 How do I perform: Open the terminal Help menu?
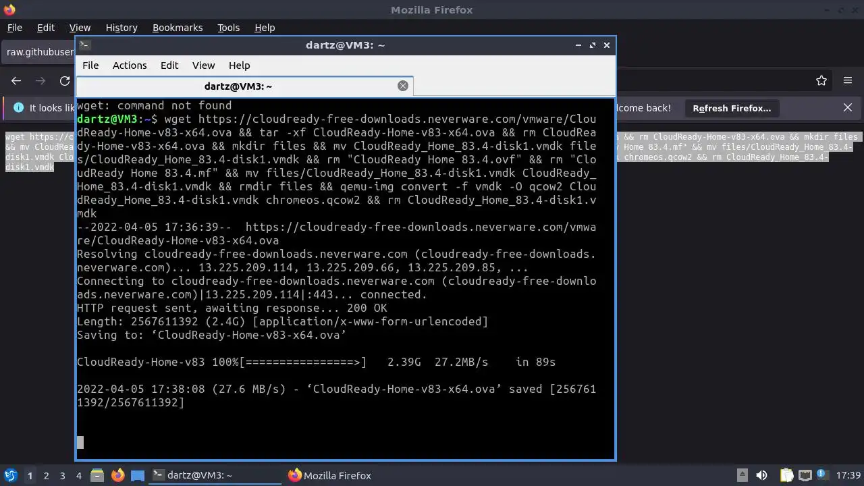[x=239, y=65]
